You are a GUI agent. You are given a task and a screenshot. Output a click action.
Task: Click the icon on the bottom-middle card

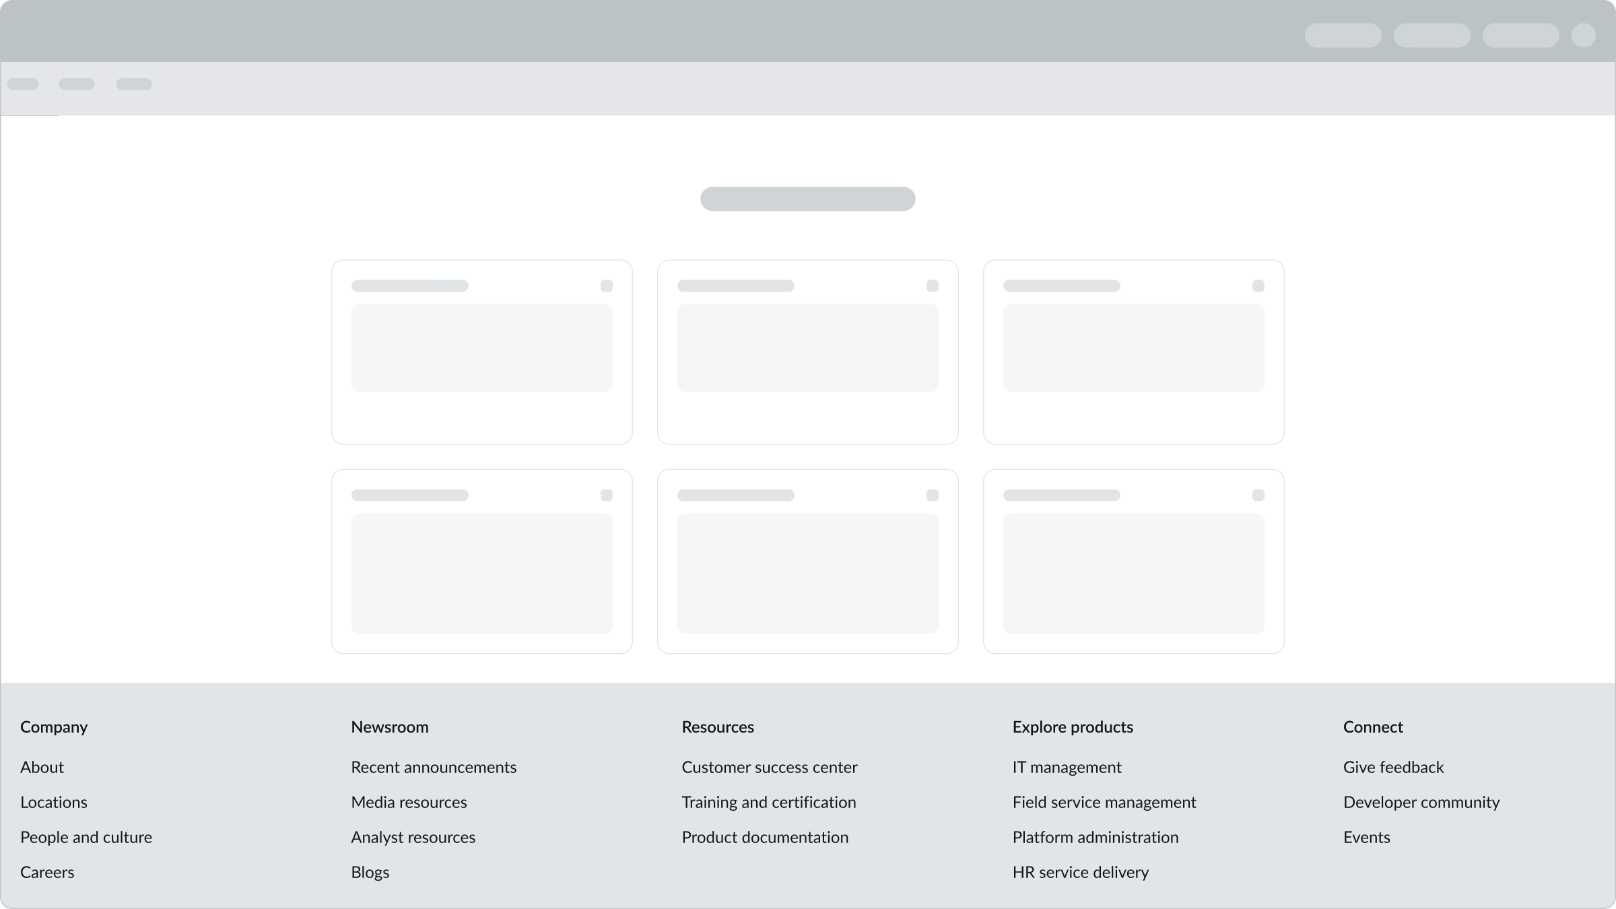[933, 495]
